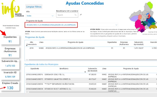
Task: Select the 2018 cell in Programas table
Action: pyautogui.click(x=31, y=48)
